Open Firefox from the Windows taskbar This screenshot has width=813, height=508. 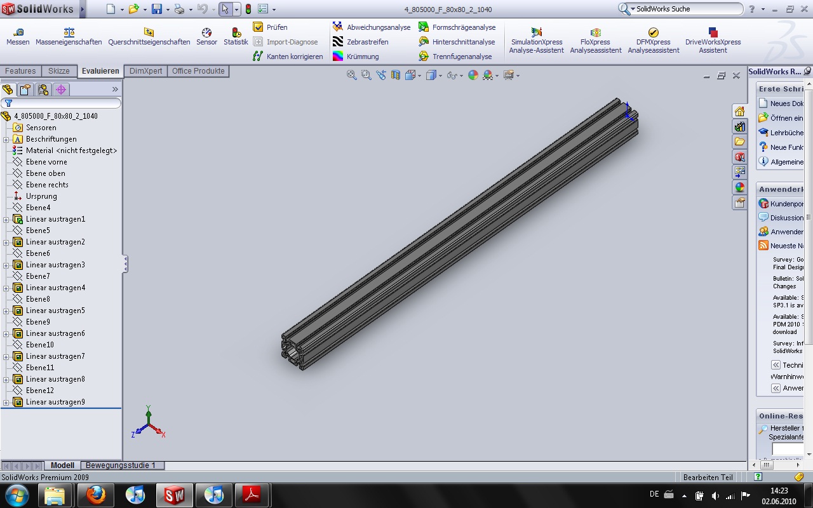(x=96, y=495)
